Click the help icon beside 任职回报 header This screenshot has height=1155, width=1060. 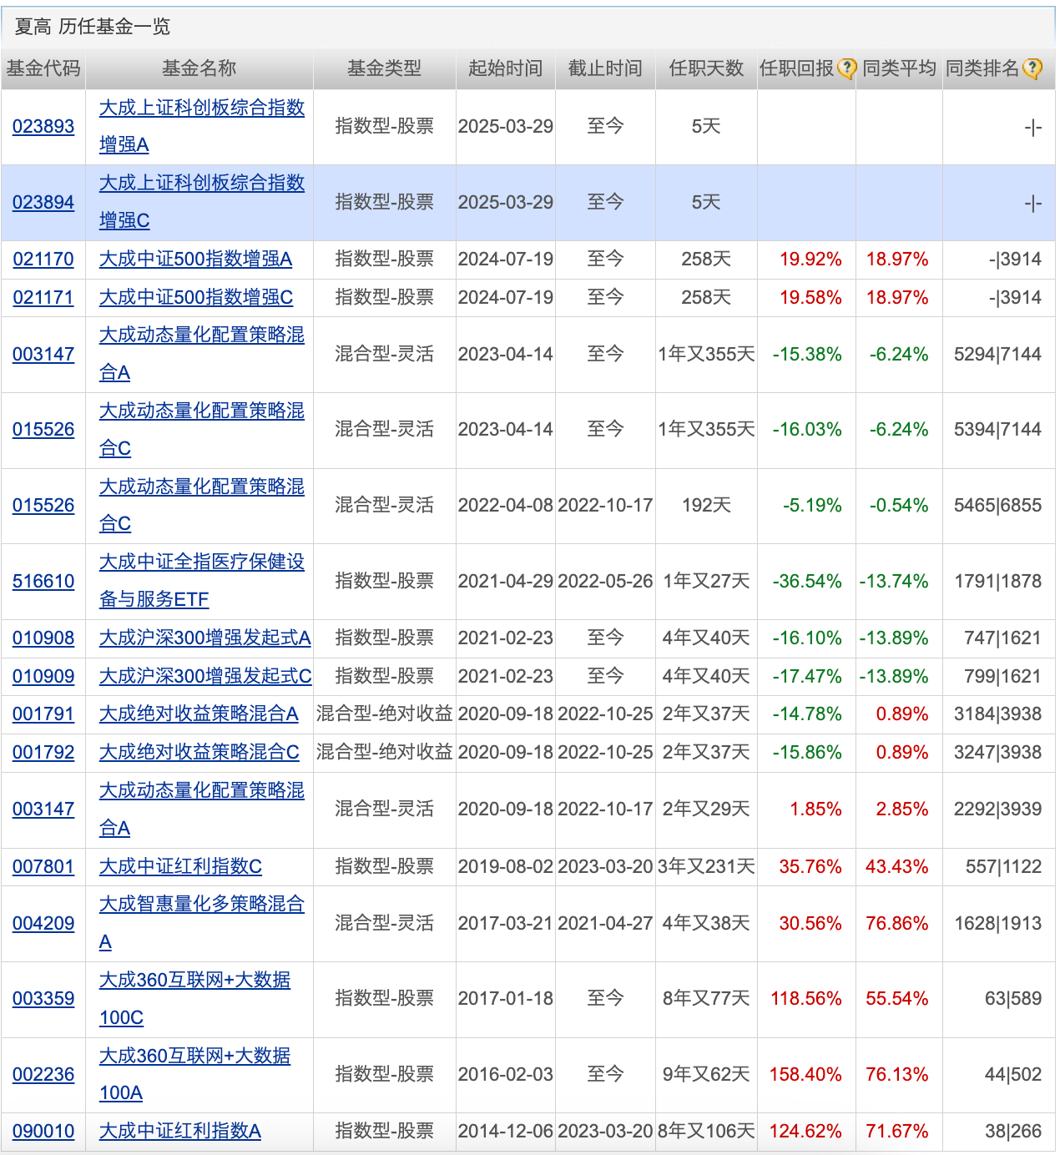pyautogui.click(x=846, y=69)
